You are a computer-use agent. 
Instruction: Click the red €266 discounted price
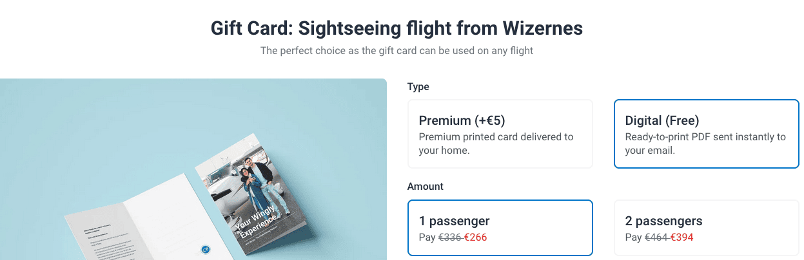click(x=475, y=237)
